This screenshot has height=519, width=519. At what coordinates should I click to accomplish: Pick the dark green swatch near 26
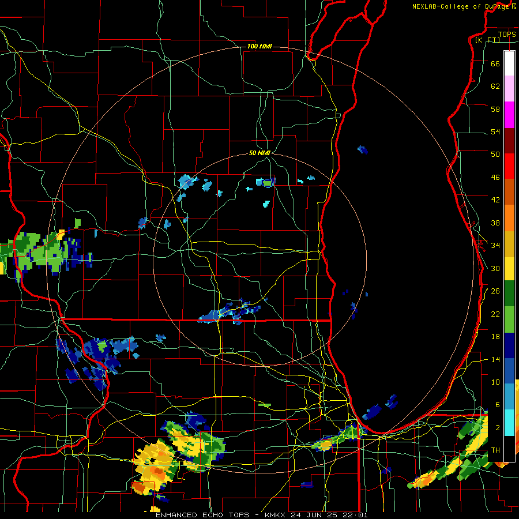click(x=509, y=294)
